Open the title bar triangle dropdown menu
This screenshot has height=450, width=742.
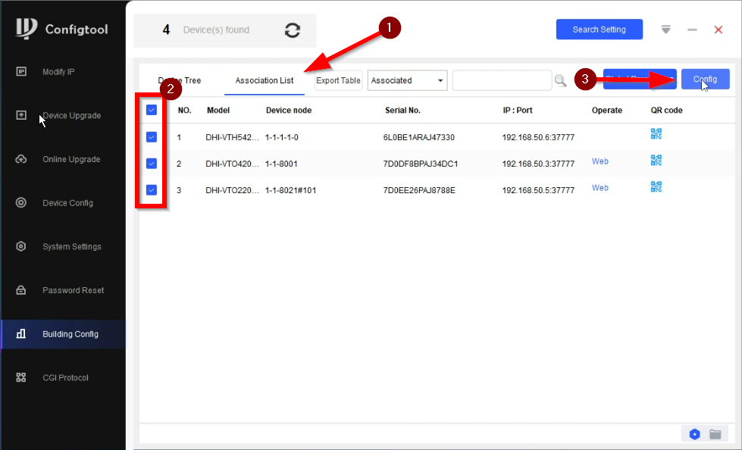coord(665,30)
